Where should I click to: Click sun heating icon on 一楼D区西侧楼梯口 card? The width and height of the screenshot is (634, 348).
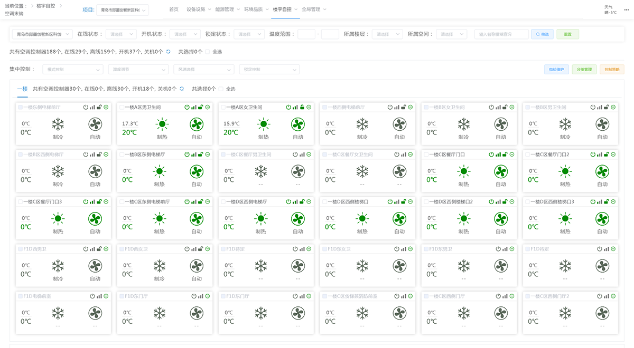coord(362,219)
